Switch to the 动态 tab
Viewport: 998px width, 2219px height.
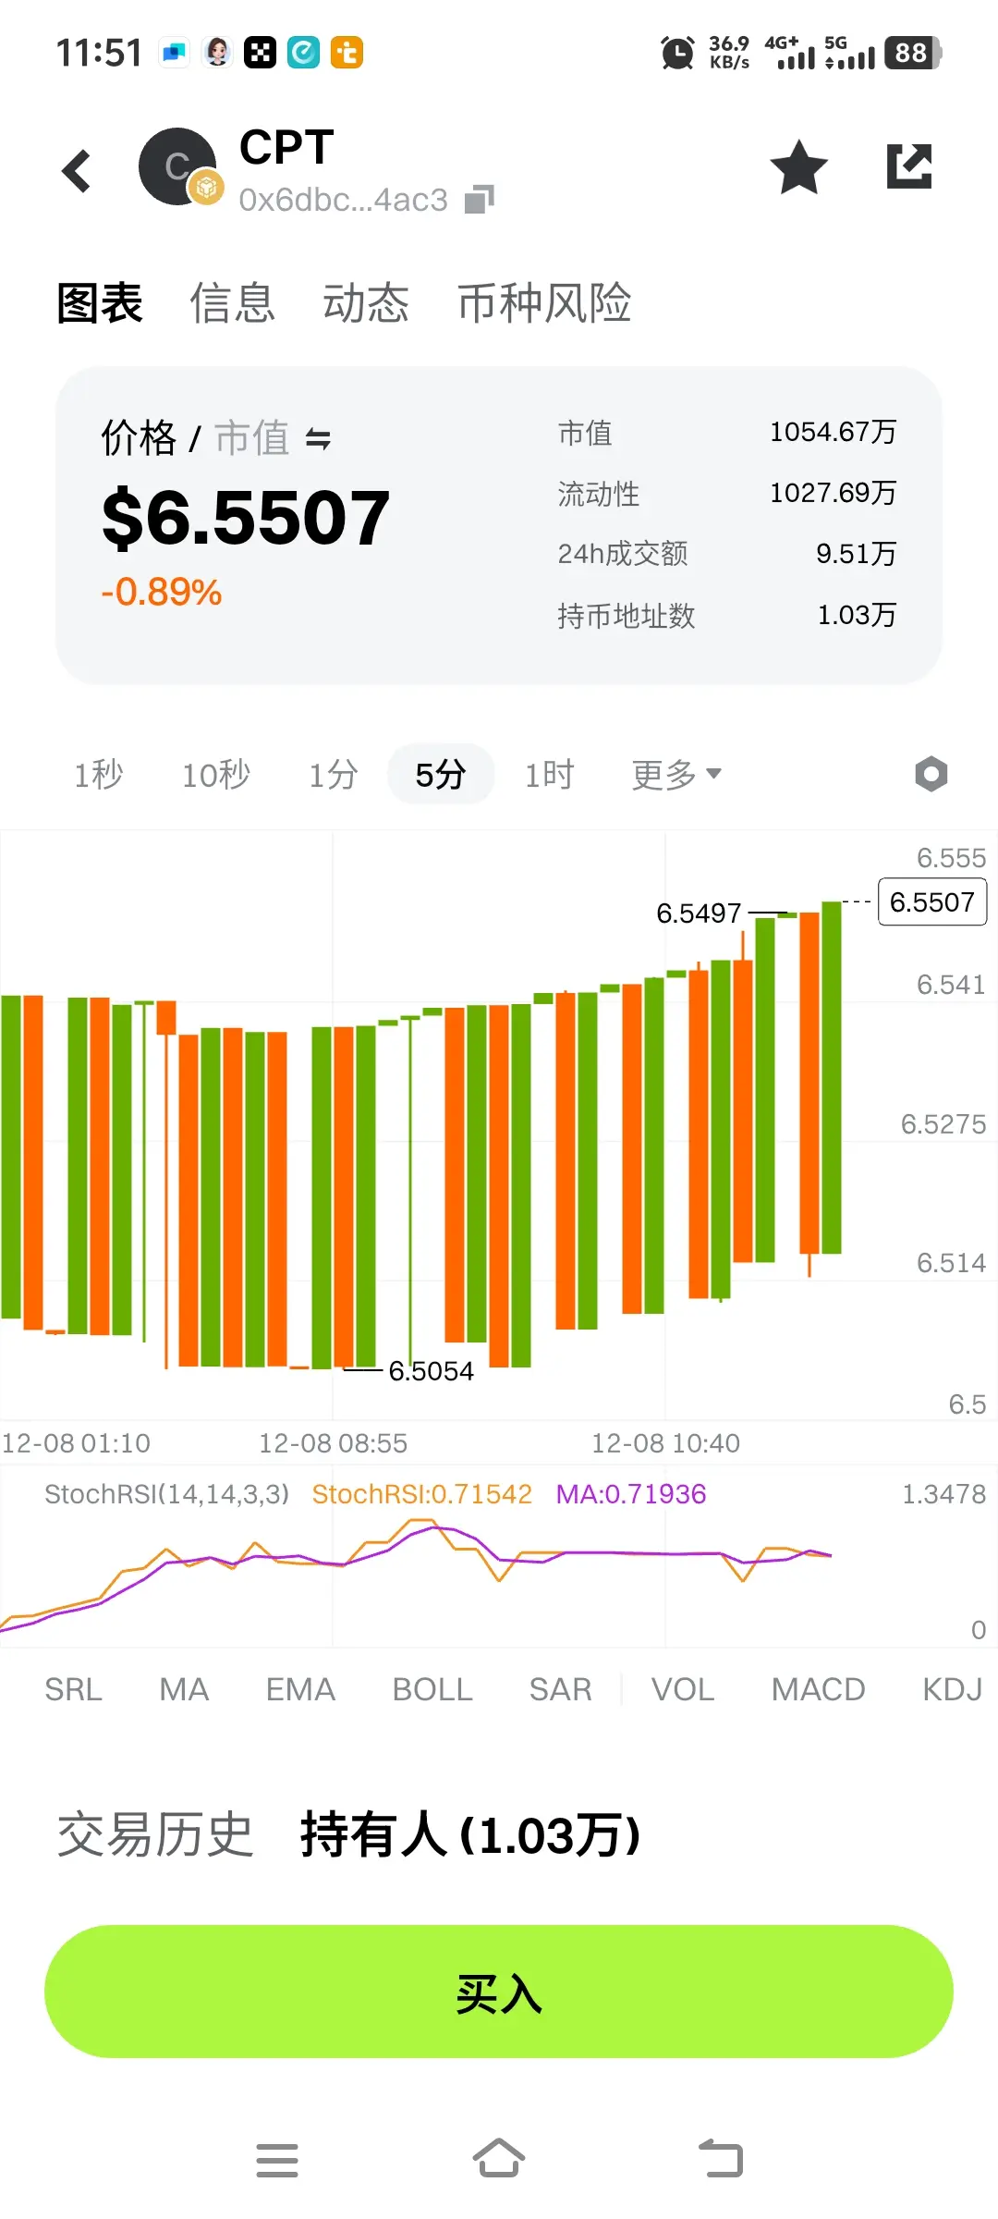(x=366, y=303)
